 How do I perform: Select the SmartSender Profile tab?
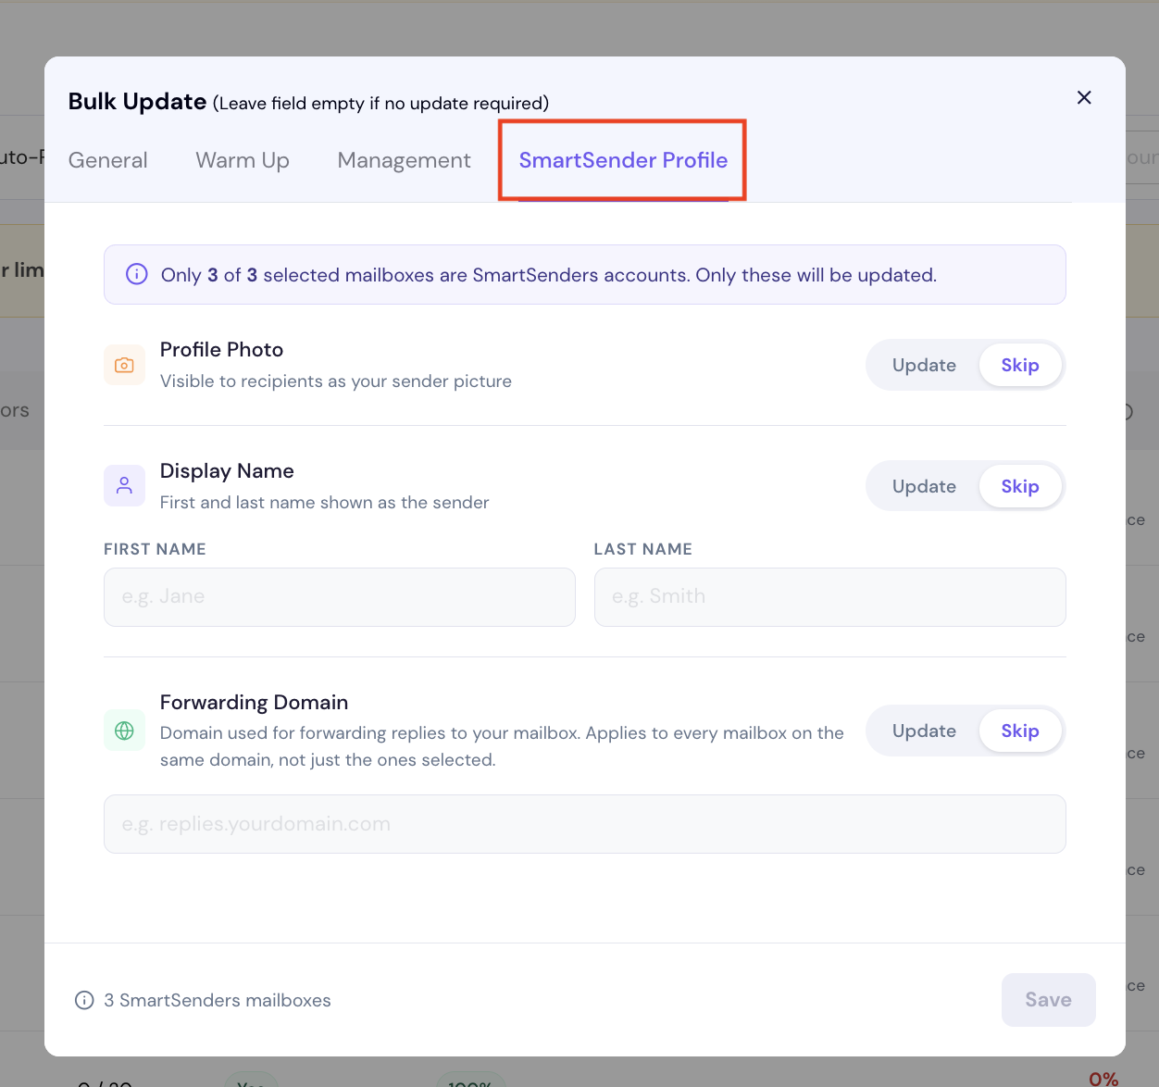click(623, 160)
